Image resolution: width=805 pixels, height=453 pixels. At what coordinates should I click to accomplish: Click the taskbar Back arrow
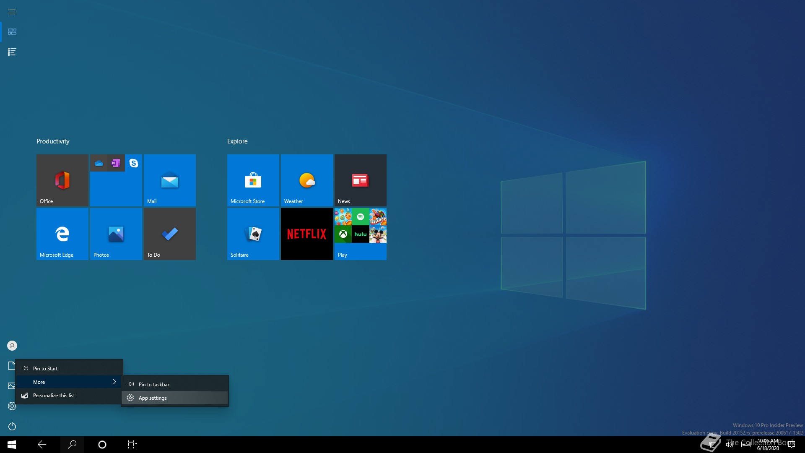pos(42,445)
